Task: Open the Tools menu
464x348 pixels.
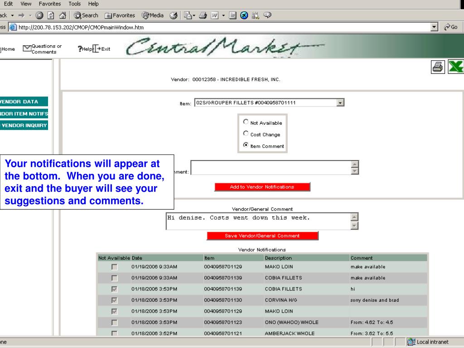Action: coord(75,4)
